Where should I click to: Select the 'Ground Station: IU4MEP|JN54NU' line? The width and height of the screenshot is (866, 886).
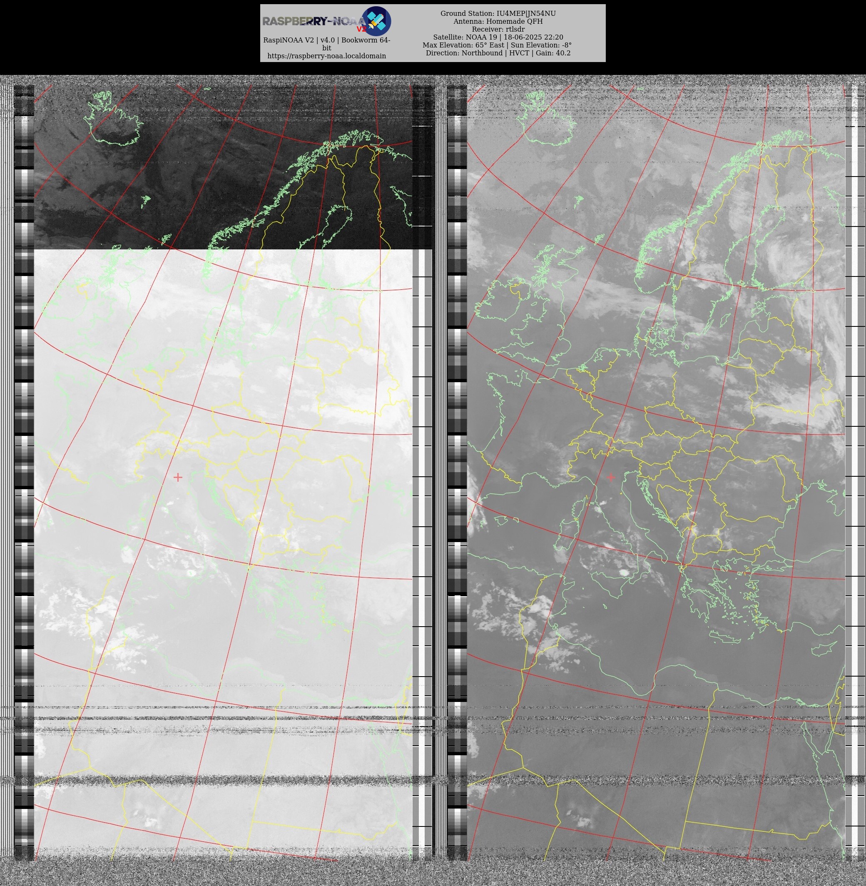coord(498,14)
